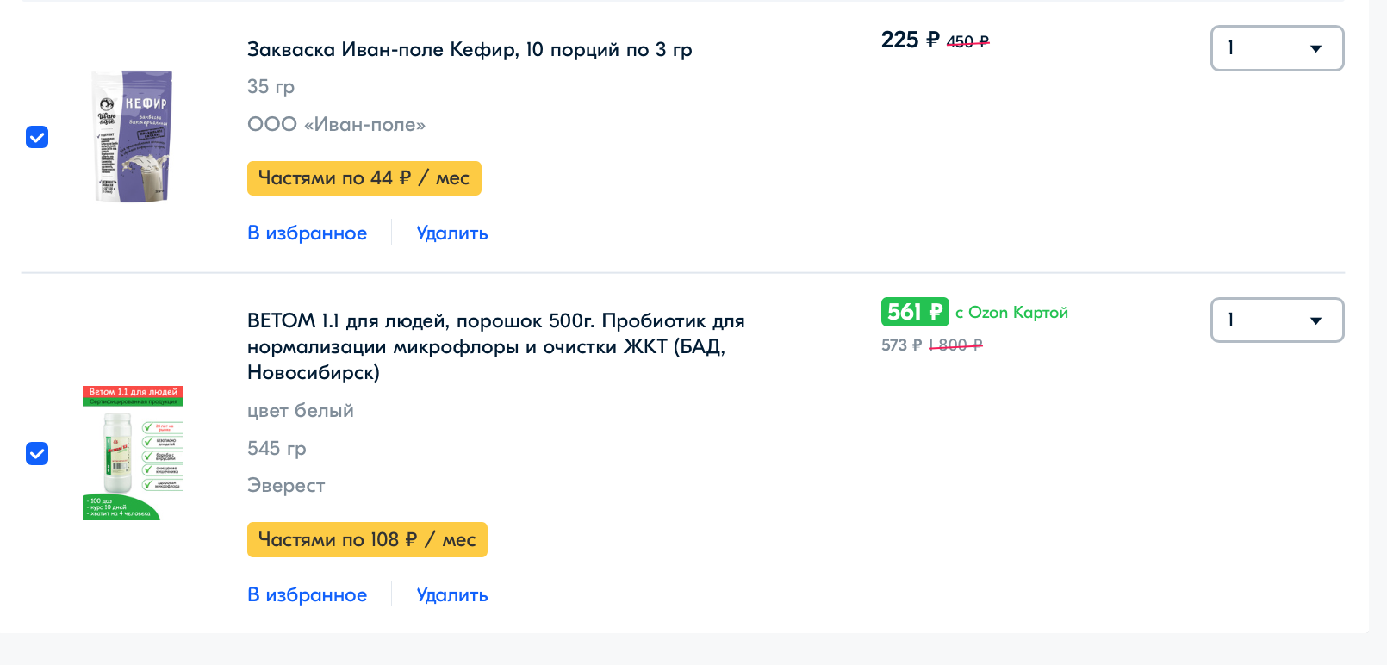The image size is (1387, 665).
Task: Add ВЕТОМ 1.1 to В избранное
Action: (307, 595)
